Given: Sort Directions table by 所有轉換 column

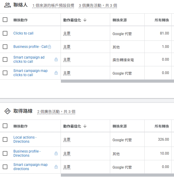Looking at the screenshot, I should click(x=162, y=126).
